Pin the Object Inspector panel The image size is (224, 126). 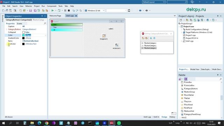(42, 16)
